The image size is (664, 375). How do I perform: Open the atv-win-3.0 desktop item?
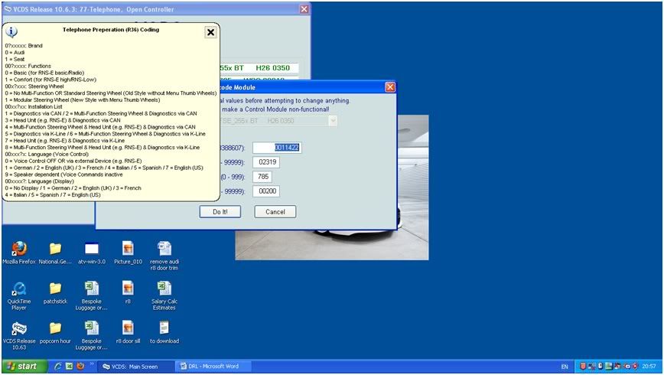(x=91, y=249)
